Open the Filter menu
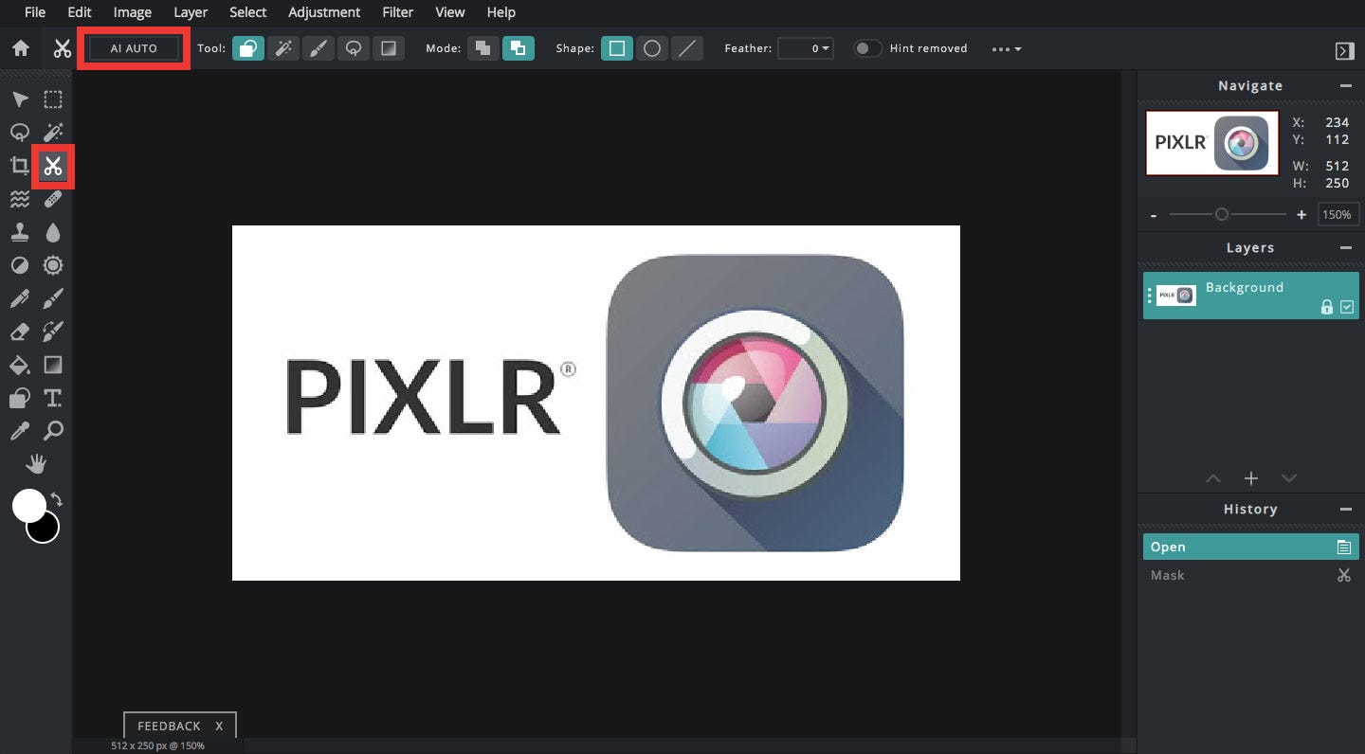Viewport: 1365px width, 754px height. click(398, 12)
